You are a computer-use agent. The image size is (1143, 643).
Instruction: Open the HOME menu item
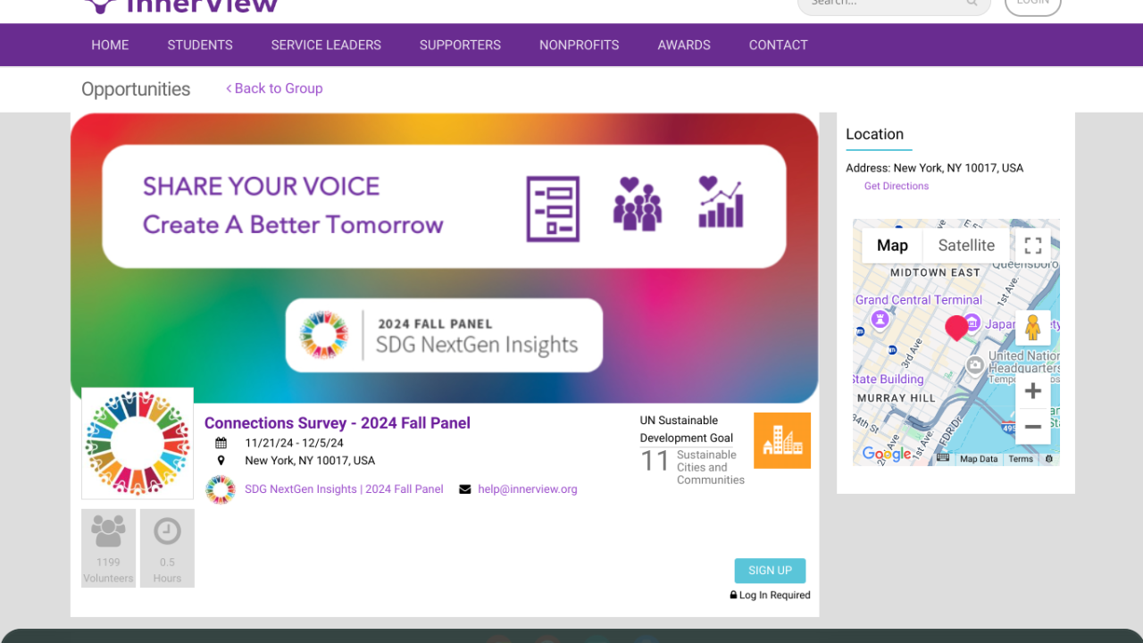point(110,45)
